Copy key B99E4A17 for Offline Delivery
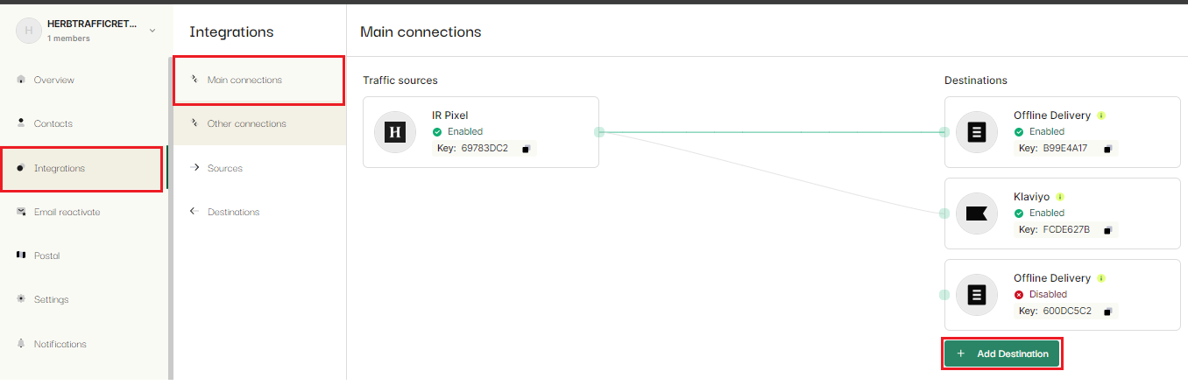This screenshot has height=385, width=1188. (x=1107, y=149)
